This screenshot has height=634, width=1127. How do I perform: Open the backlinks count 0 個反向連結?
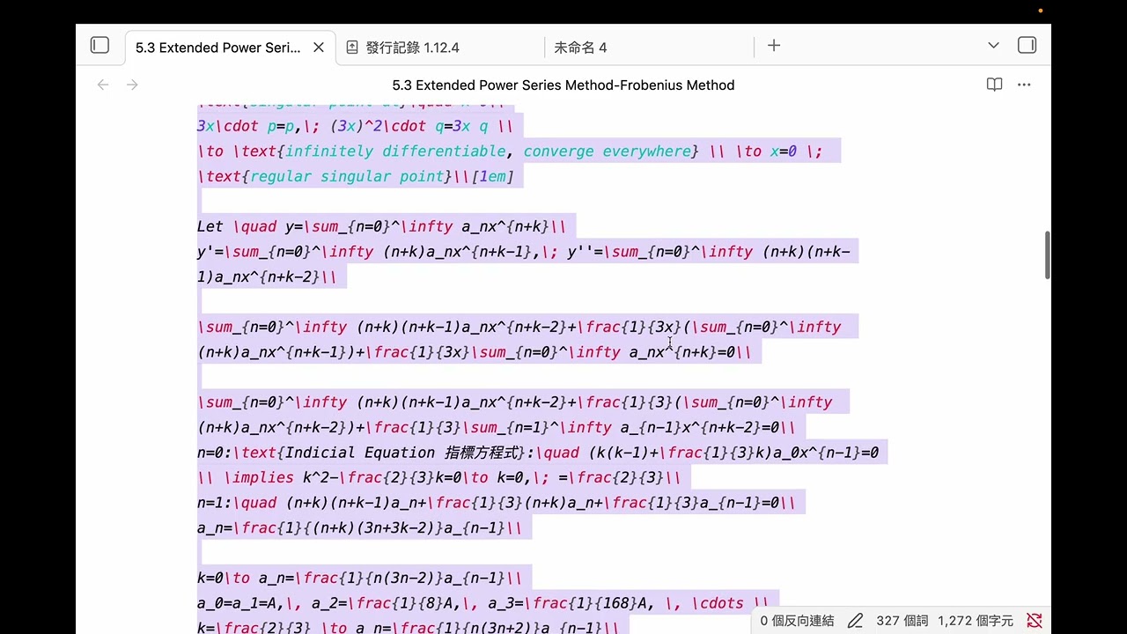pos(797,621)
